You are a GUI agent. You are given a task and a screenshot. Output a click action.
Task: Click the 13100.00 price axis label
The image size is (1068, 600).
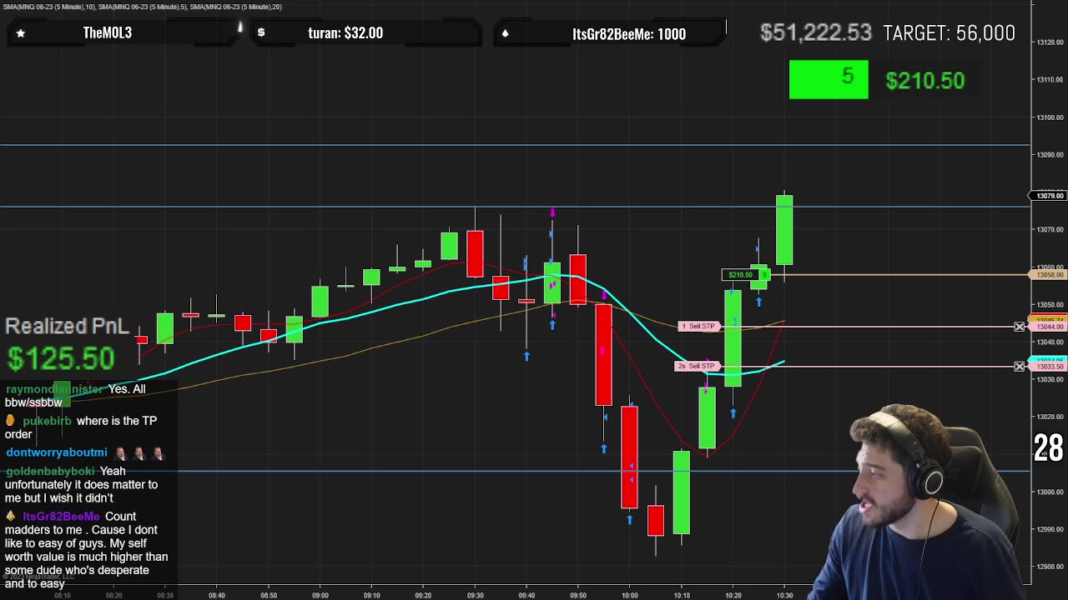[1049, 117]
